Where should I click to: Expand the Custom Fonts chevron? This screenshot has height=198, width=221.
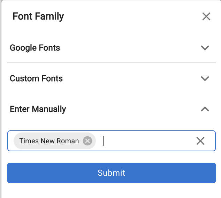point(205,78)
